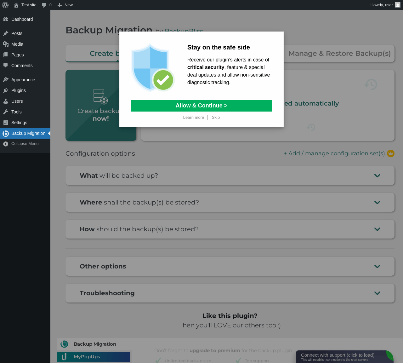
Task: Click the Users icon in sidebar
Action: 6,101
